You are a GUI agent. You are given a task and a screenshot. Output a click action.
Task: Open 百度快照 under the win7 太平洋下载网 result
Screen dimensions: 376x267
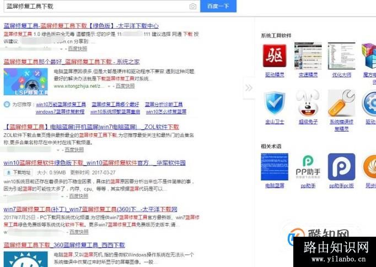pos(79,232)
